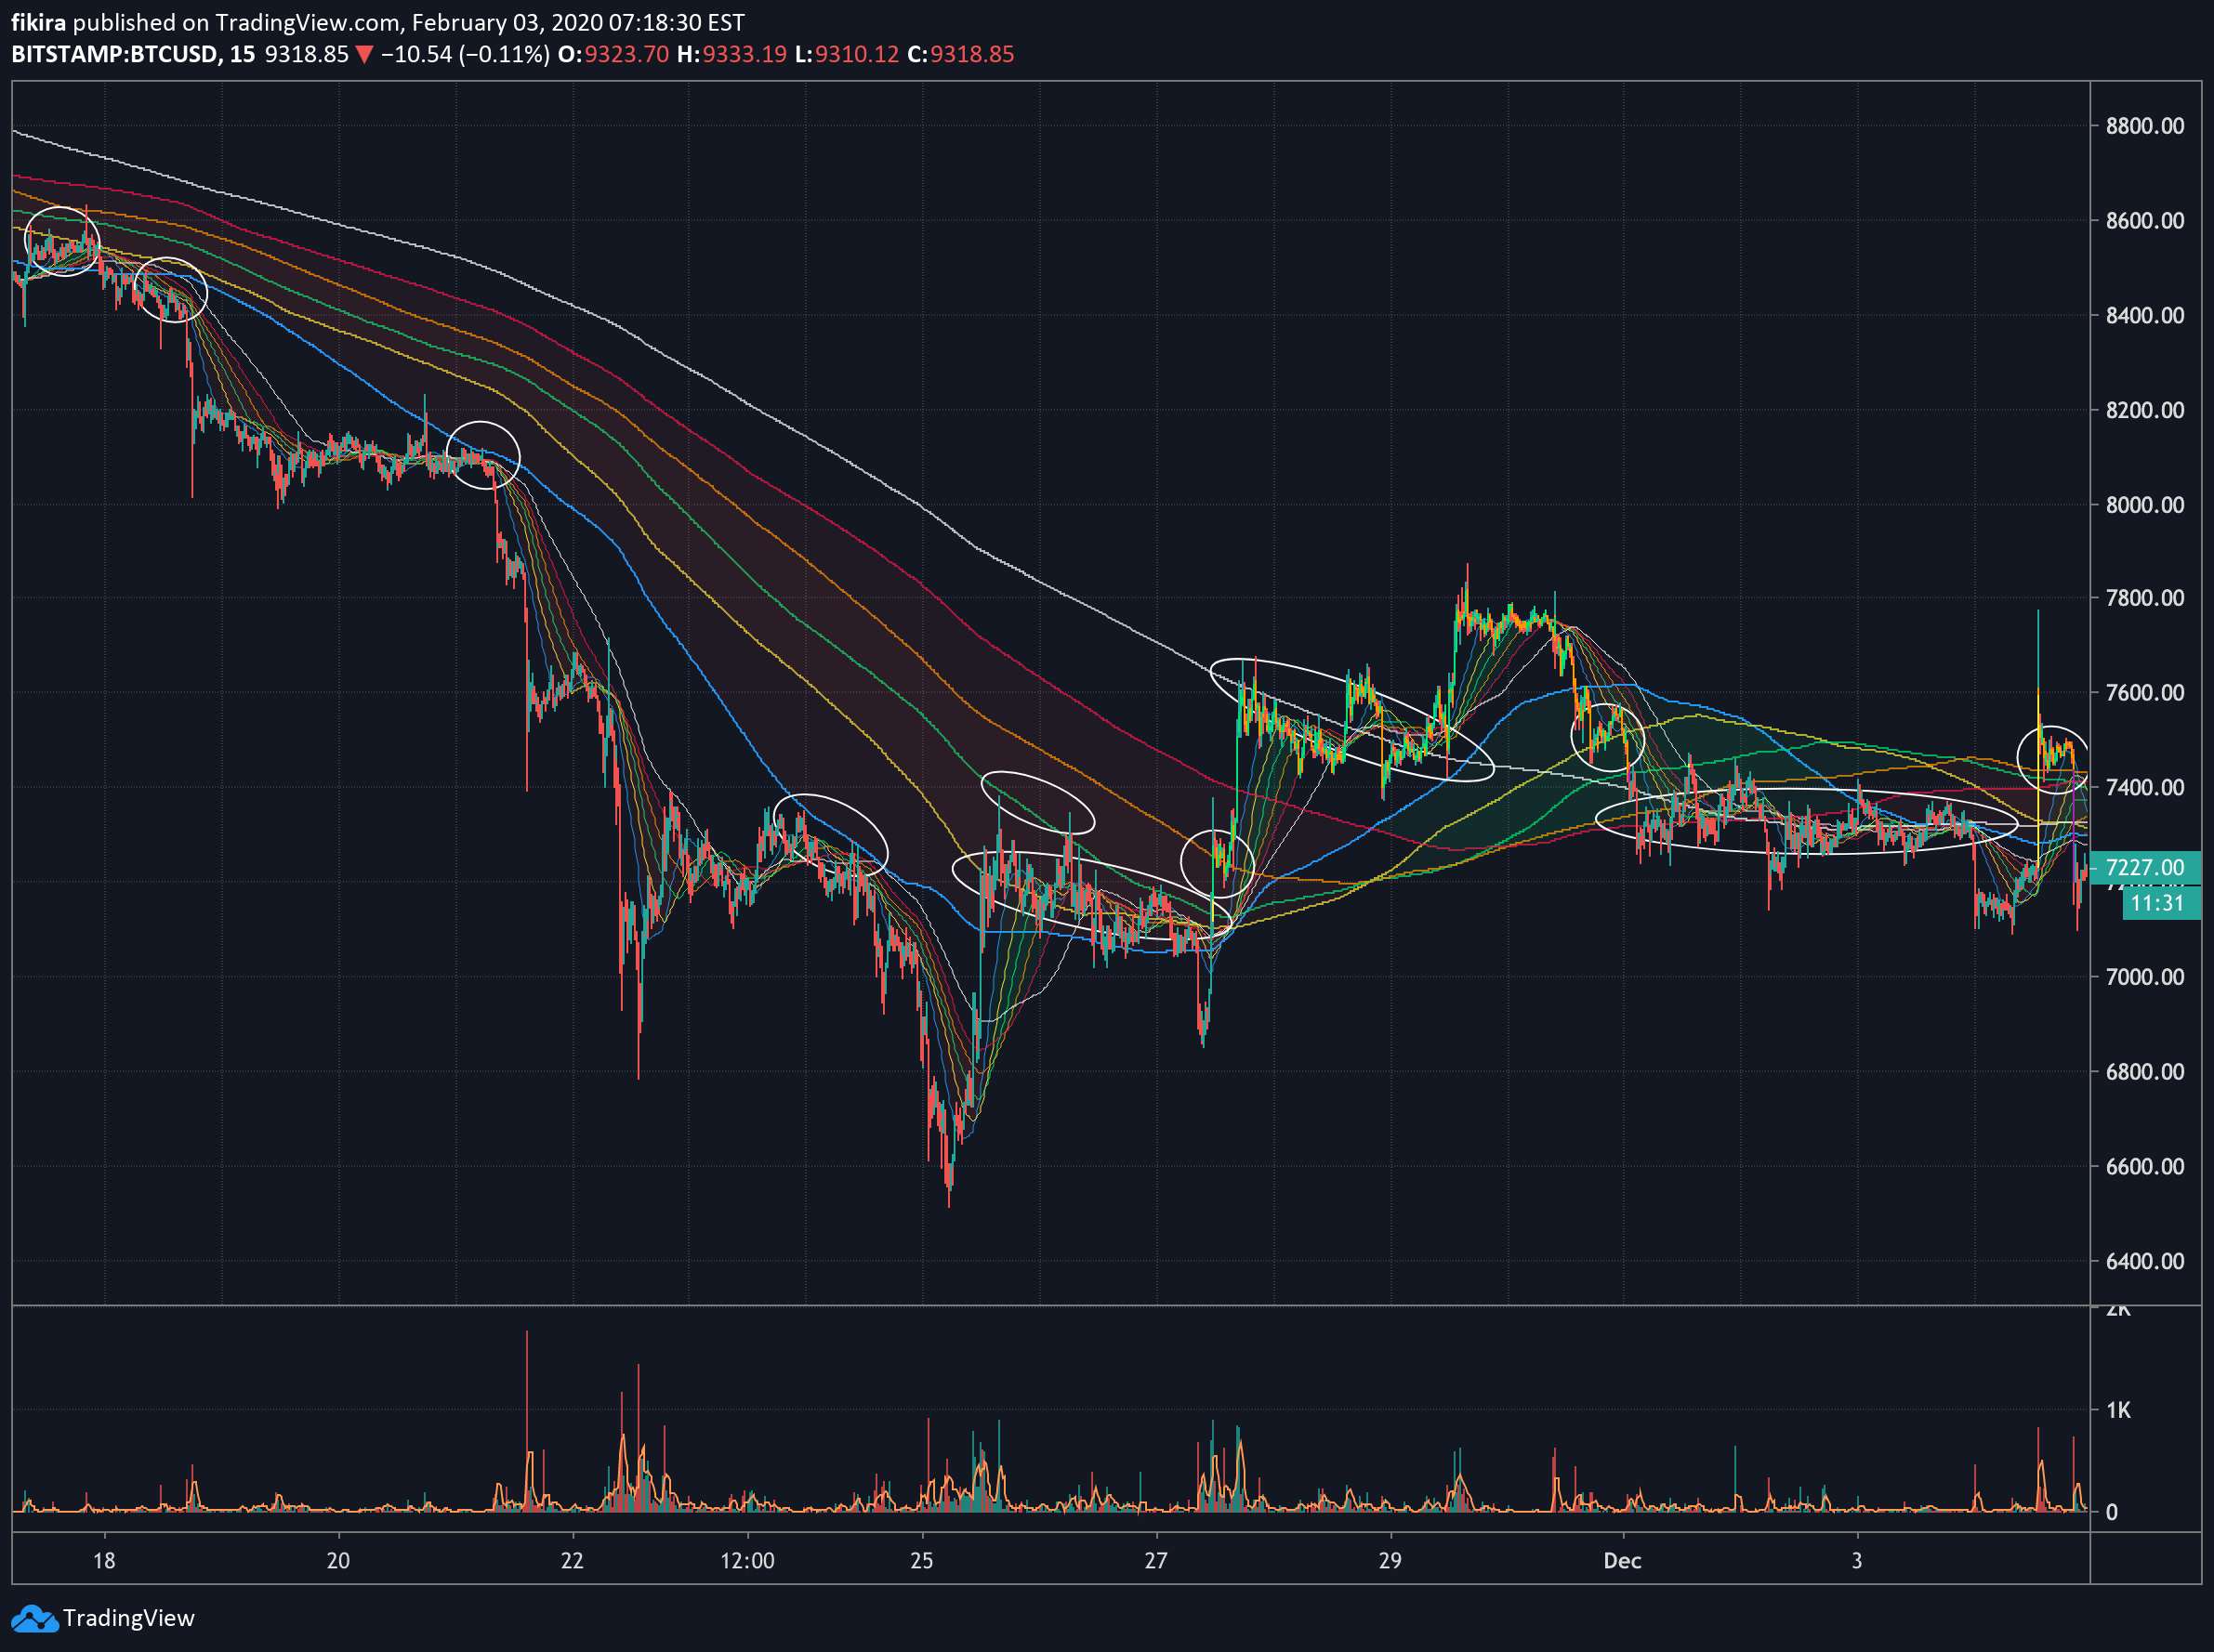Click the 7400.00 price axis label
2214x1652 pixels.
coord(2145,787)
